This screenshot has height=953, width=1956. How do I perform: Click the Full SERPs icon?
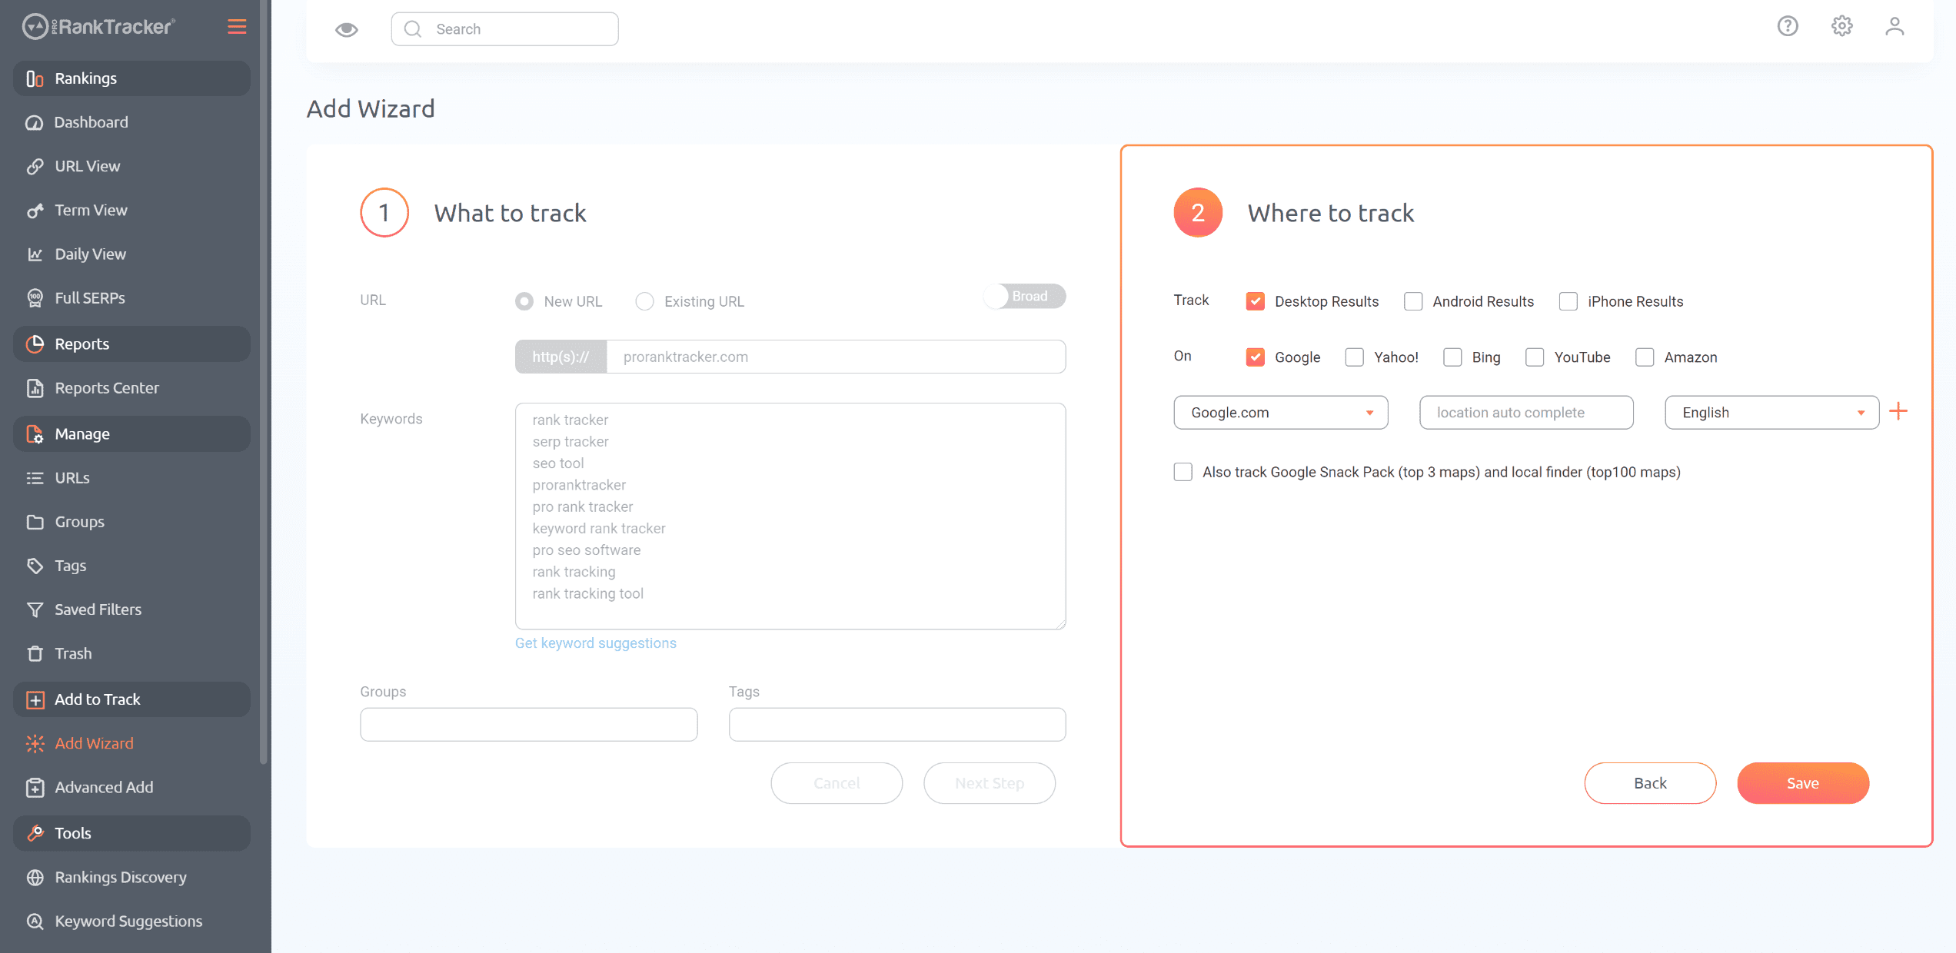(35, 297)
